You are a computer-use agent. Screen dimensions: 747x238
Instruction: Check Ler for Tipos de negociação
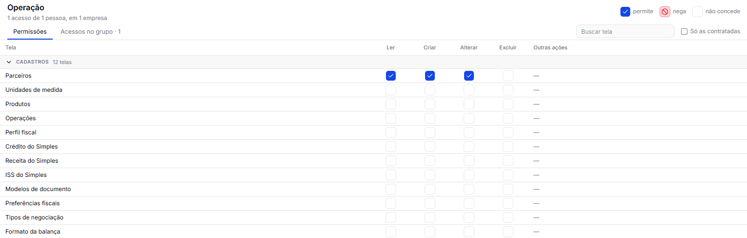[391, 217]
